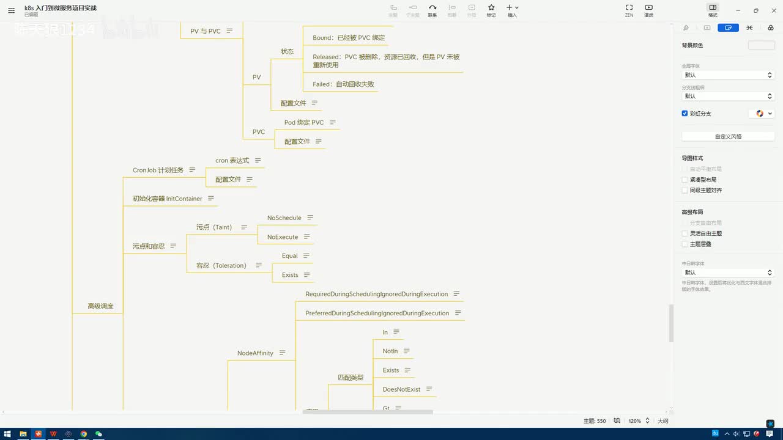Open File Explorer from the taskbar

pyautogui.click(x=23, y=434)
